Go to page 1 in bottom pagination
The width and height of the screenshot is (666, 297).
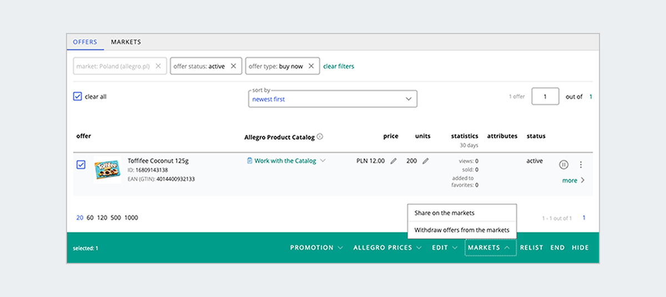(584, 218)
